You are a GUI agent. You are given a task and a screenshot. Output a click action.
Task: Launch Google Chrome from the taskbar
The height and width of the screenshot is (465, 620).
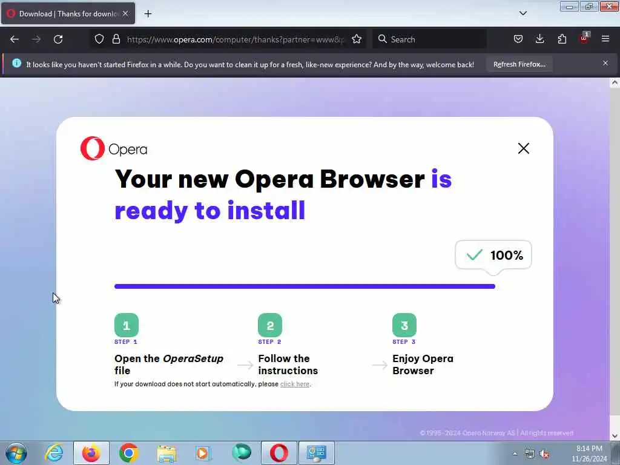[x=128, y=453]
